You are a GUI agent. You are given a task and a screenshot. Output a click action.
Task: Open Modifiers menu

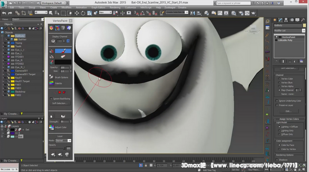point(66,7)
